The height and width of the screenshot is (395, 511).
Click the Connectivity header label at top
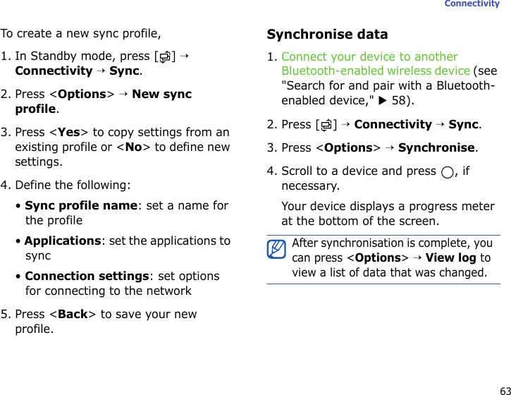(472, 4)
